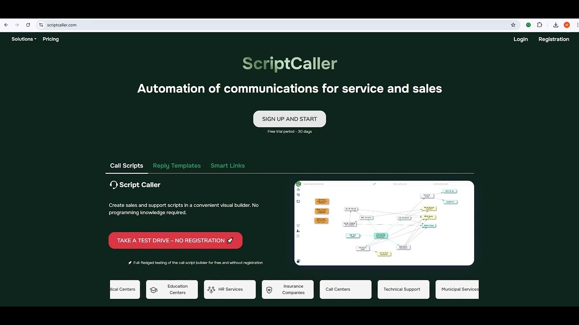Select the Education Centers card
Screen dimensions: 579x325
coord(172,289)
